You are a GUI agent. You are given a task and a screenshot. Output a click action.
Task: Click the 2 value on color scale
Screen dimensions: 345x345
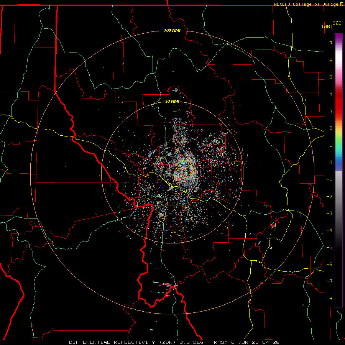[x=331, y=128]
